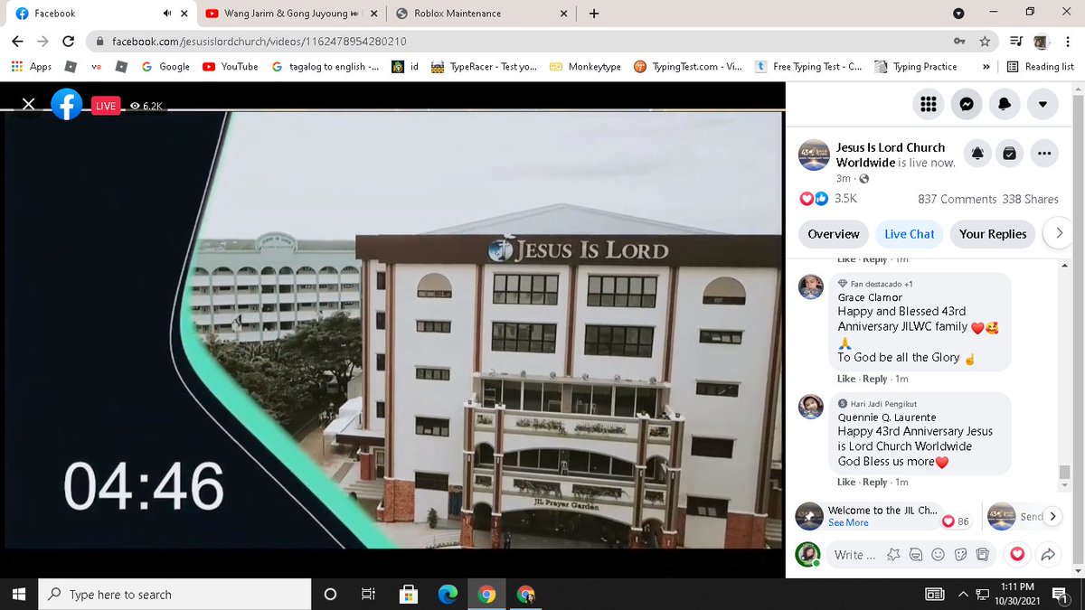
Task: Switch to the Roblox Maintenance tab
Action: point(483,14)
